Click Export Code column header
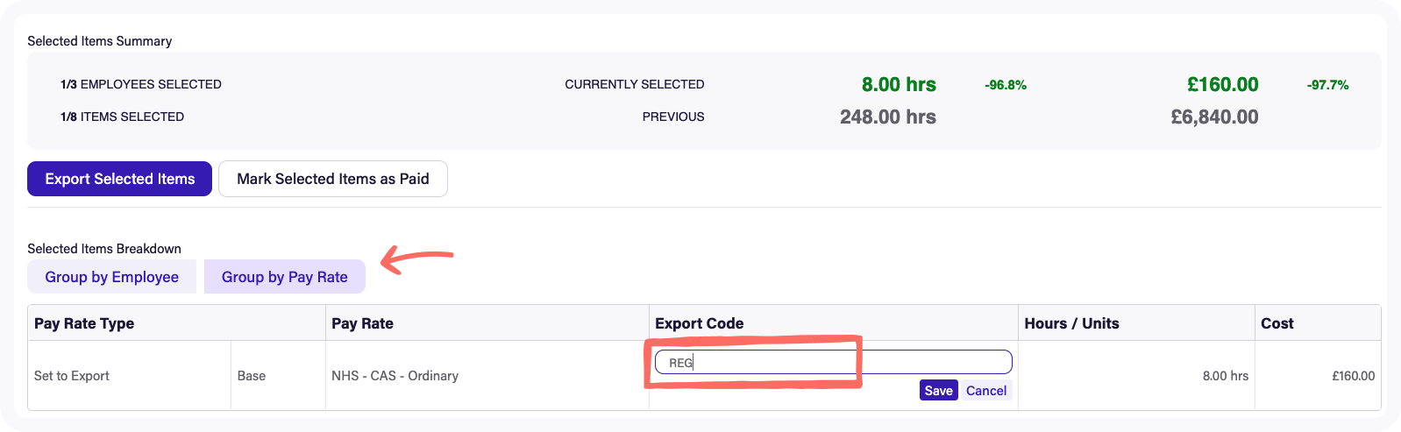 [699, 323]
